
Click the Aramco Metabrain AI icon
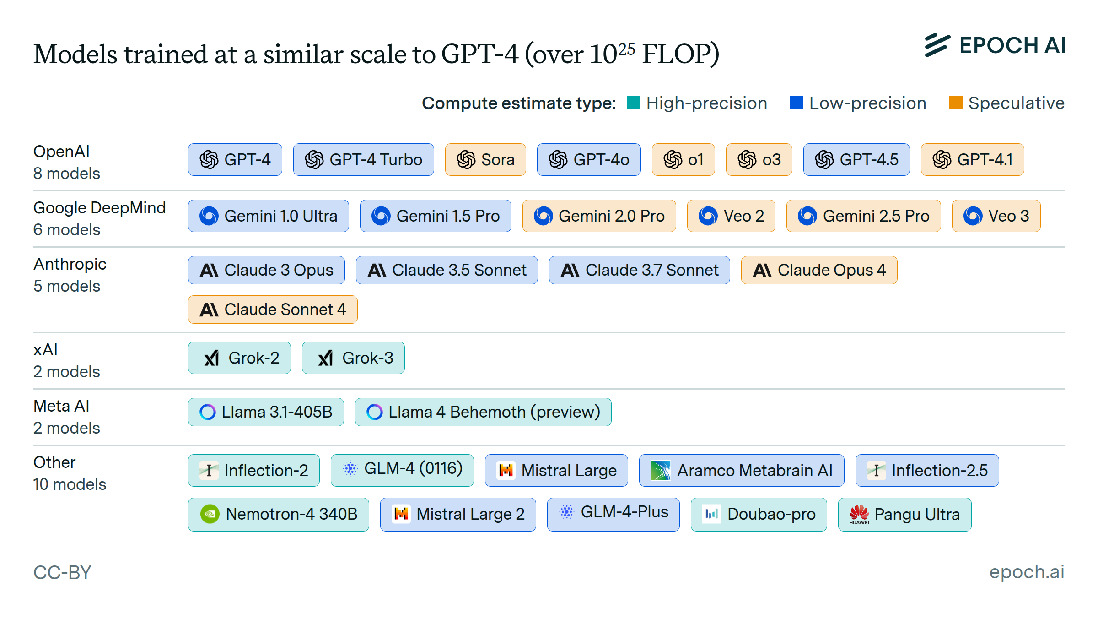660,471
